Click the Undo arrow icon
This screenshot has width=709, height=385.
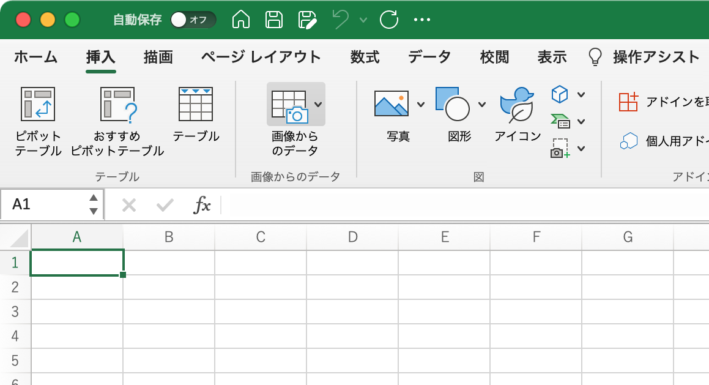[x=341, y=20]
